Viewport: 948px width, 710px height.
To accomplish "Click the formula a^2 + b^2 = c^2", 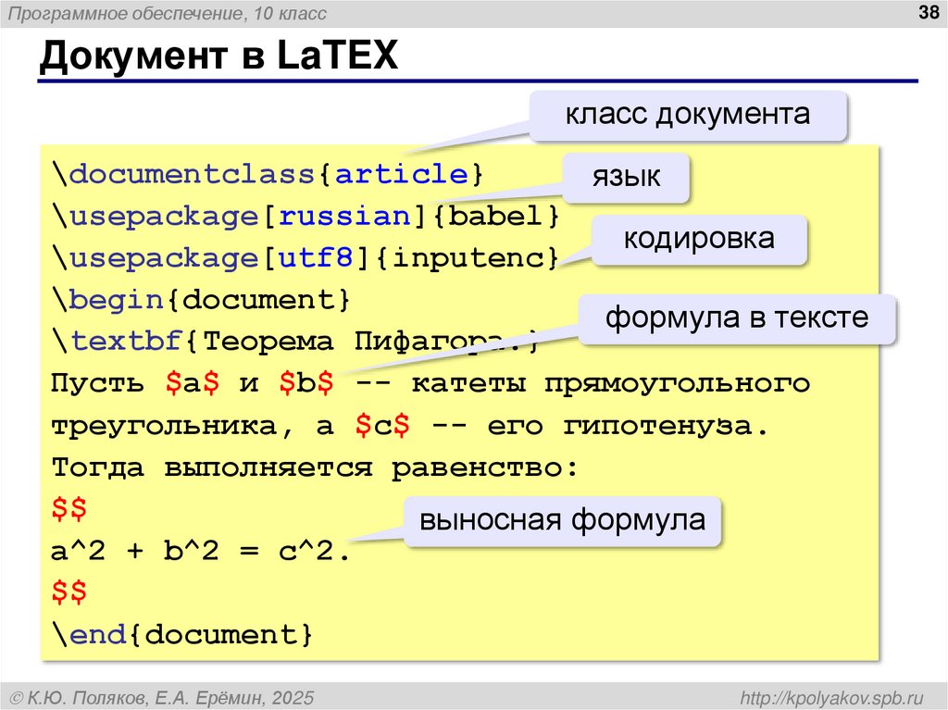I will coord(199,551).
